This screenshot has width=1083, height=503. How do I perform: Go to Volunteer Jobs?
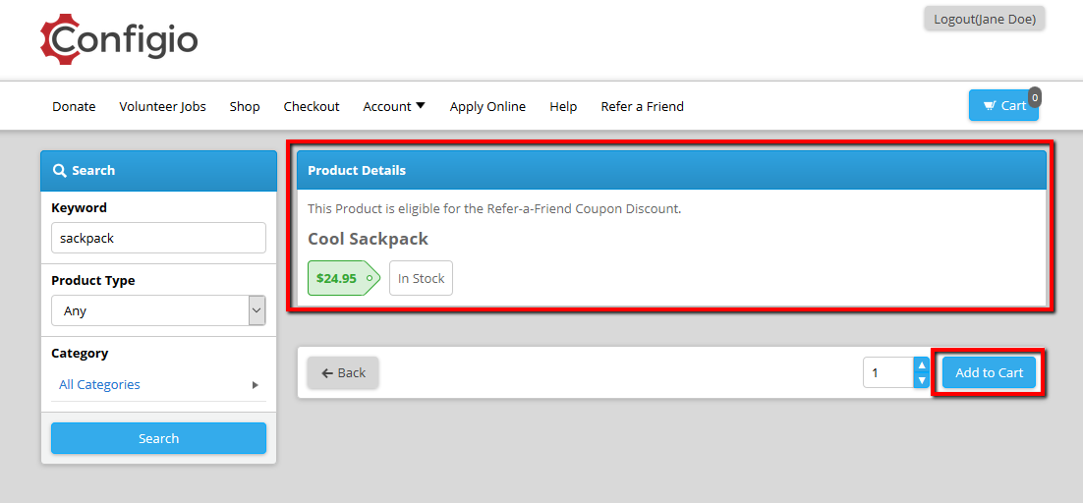162,106
